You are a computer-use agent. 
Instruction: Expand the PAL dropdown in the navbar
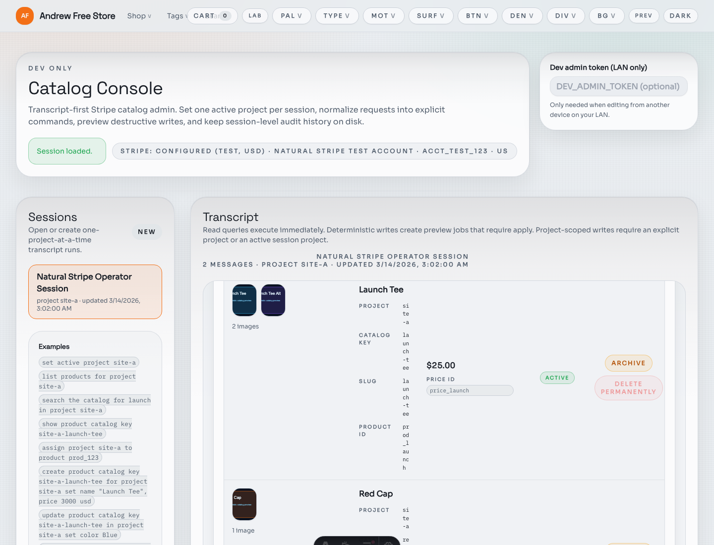click(292, 16)
